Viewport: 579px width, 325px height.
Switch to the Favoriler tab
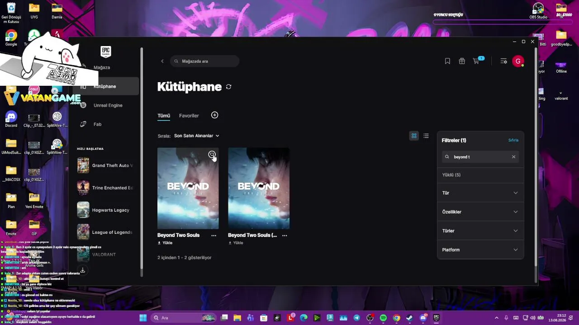[189, 116]
